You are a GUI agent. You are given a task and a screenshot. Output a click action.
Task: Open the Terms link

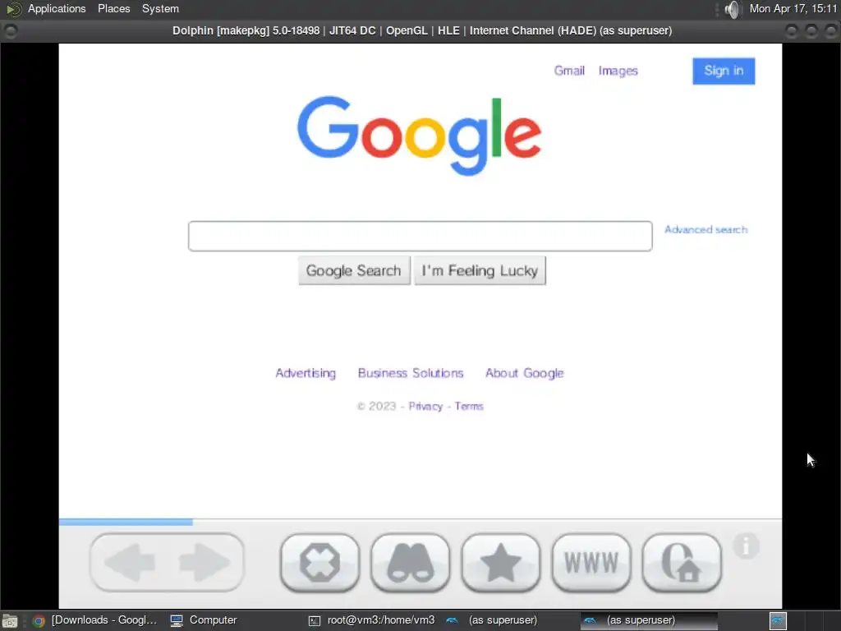469,406
